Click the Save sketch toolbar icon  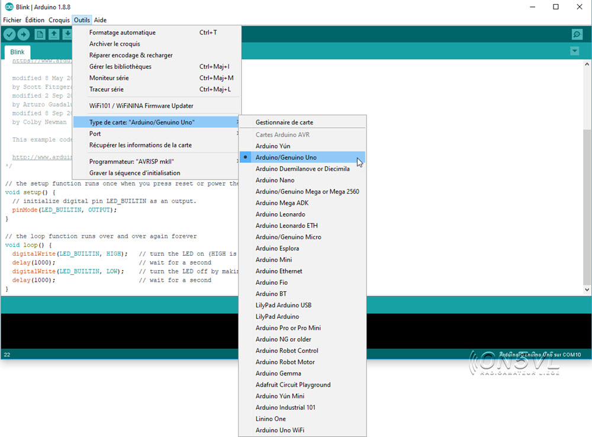pos(67,34)
